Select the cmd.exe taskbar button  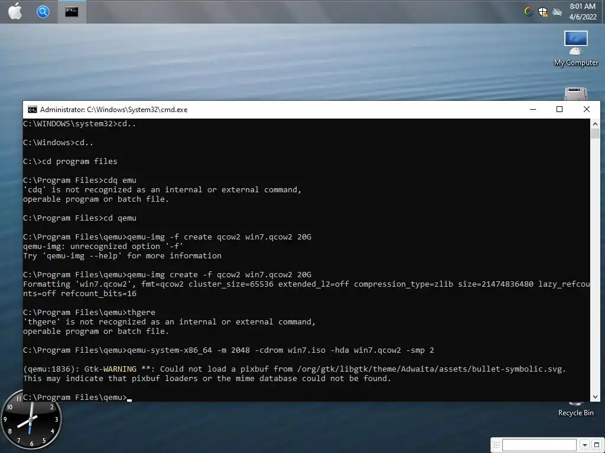point(71,12)
